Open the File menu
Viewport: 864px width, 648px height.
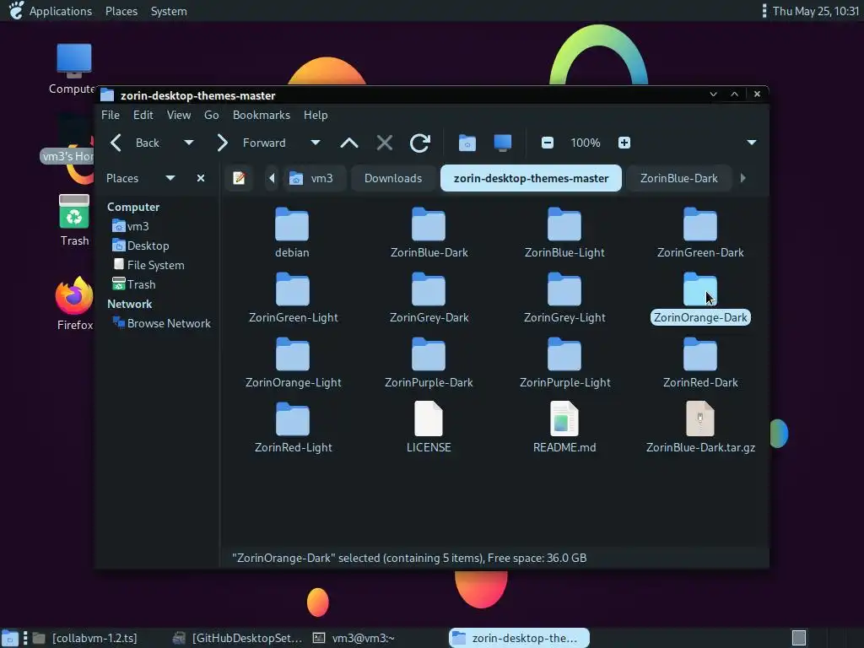tap(111, 115)
